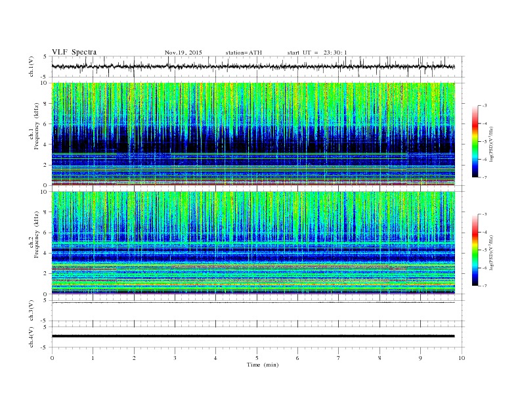This screenshot has width=520, height=402.
Task: Click the "ch.3(V)" axis label
Action: pos(31,311)
